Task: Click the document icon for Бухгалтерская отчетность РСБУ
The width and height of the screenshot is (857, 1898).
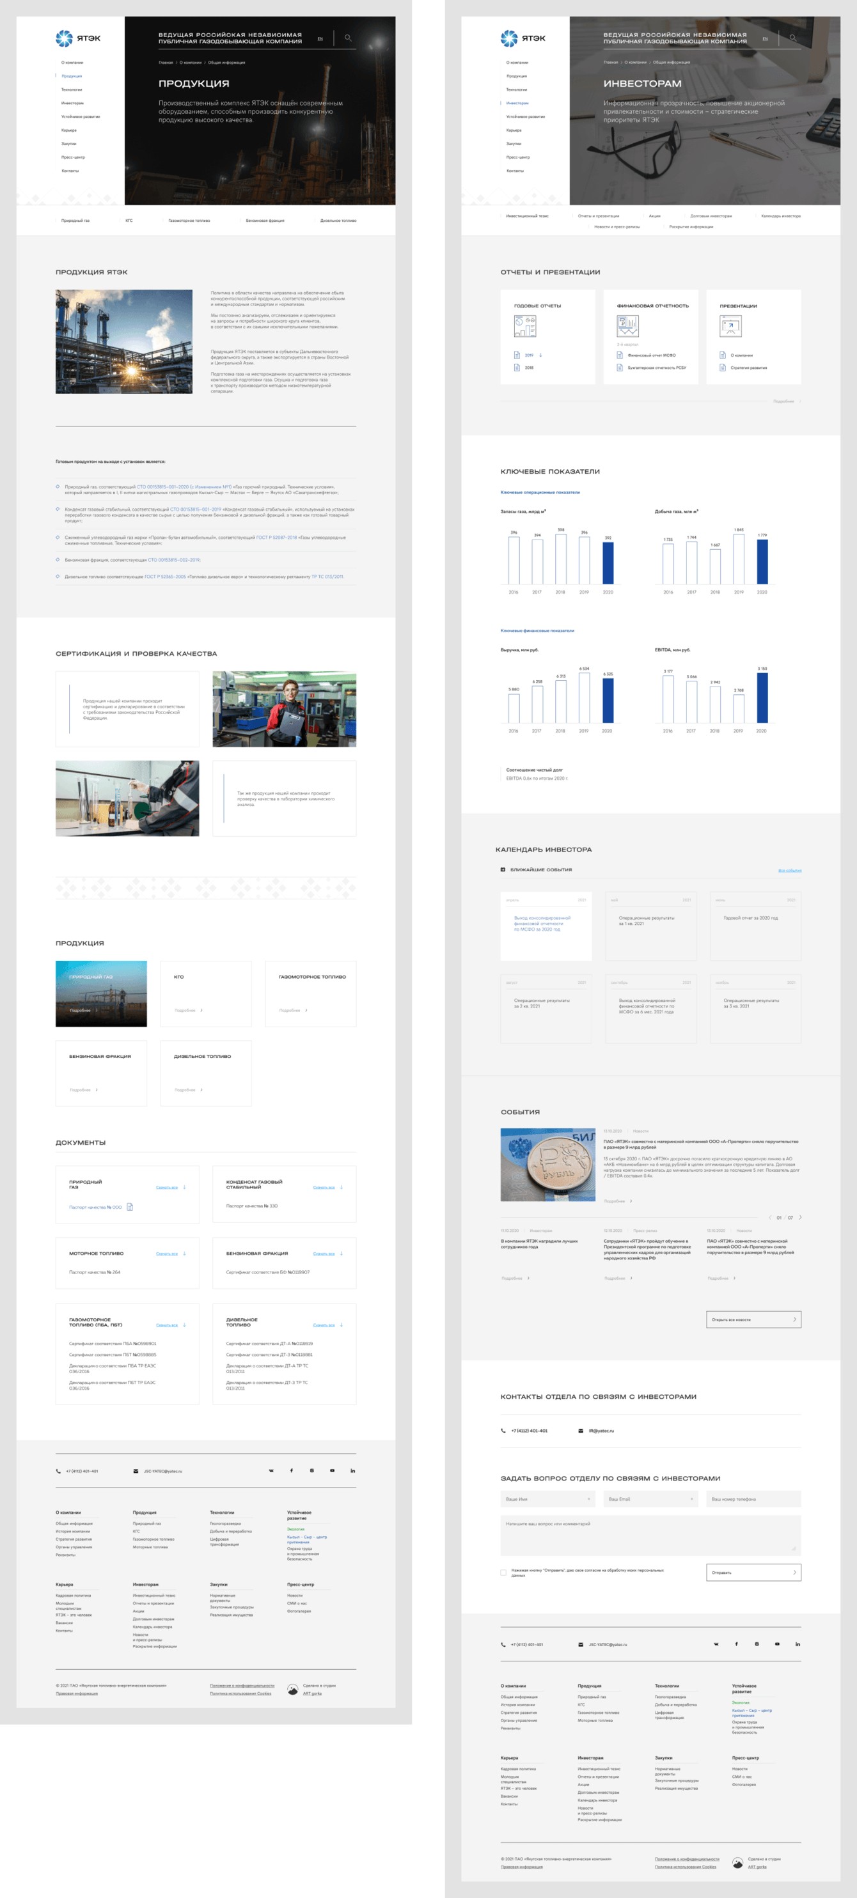Action: pyautogui.click(x=620, y=368)
